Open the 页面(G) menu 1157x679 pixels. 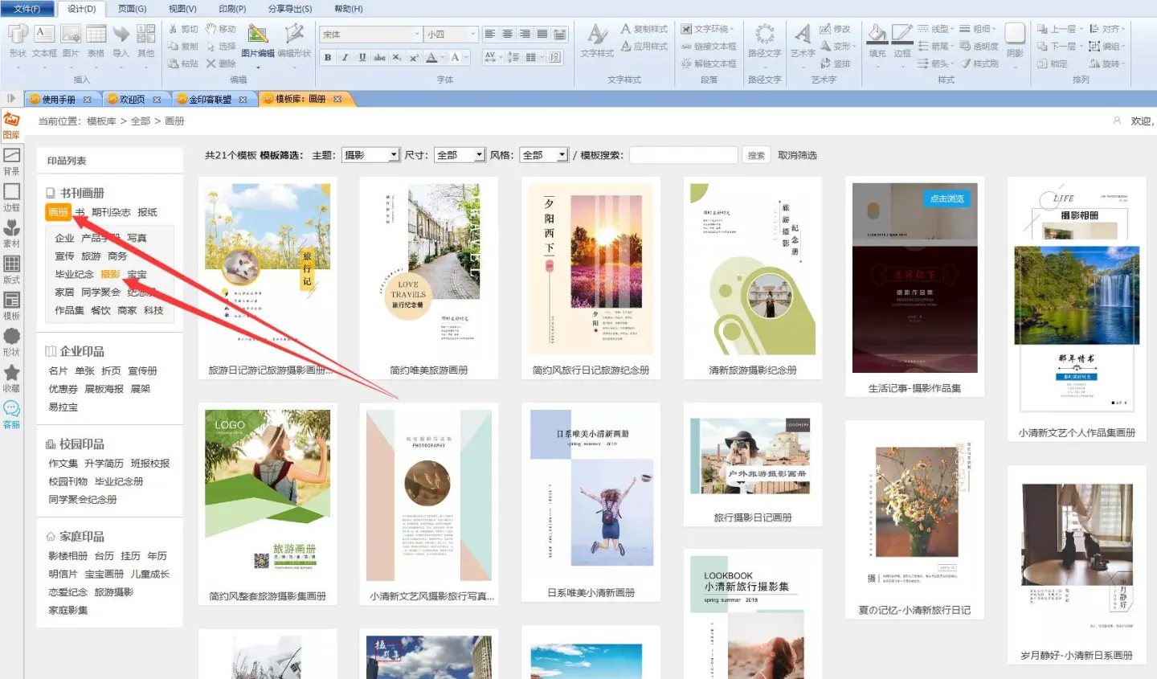(x=132, y=9)
